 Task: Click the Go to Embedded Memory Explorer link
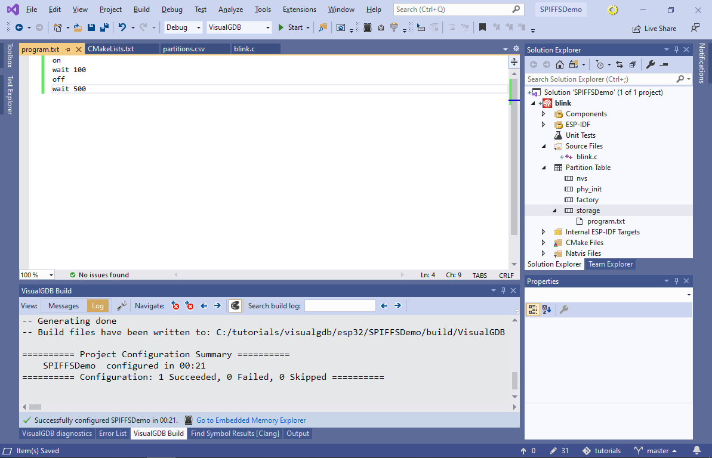pyautogui.click(x=251, y=420)
